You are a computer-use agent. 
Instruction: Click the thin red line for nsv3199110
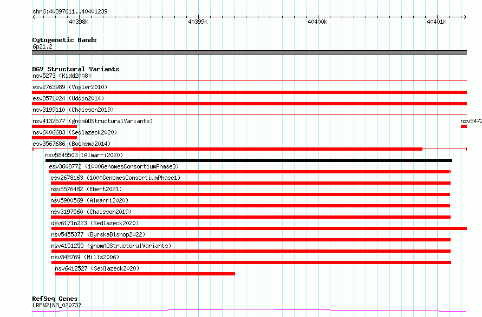(x=249, y=115)
